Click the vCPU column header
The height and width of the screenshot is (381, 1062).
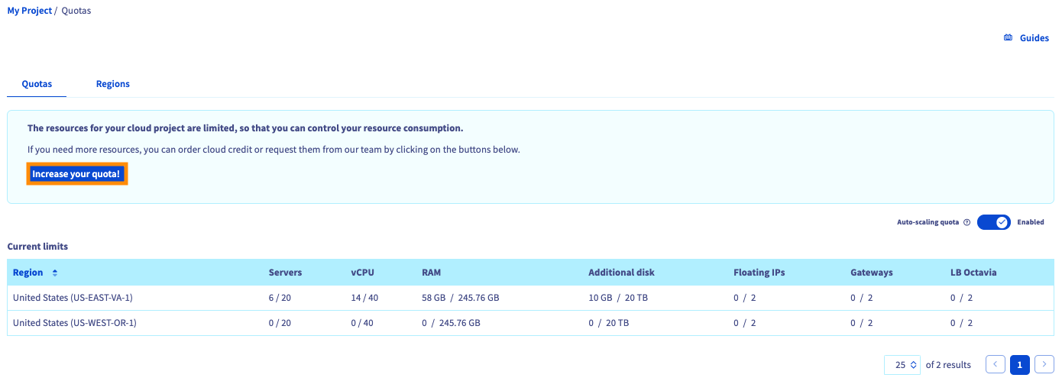click(x=363, y=273)
